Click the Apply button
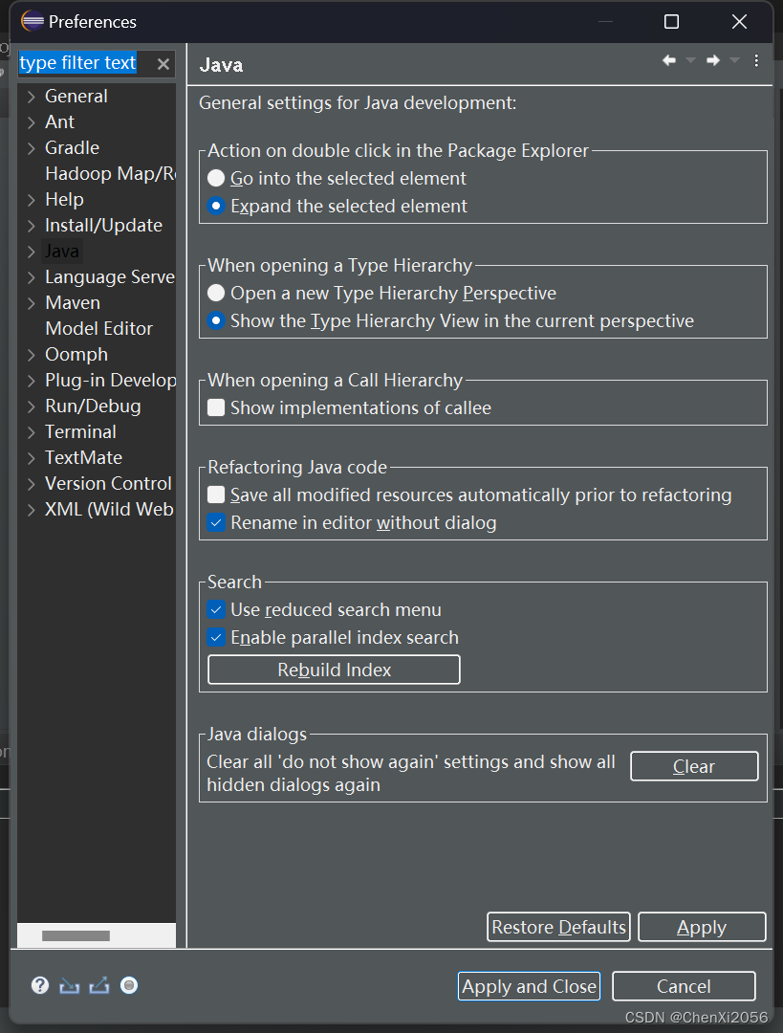 (x=702, y=927)
